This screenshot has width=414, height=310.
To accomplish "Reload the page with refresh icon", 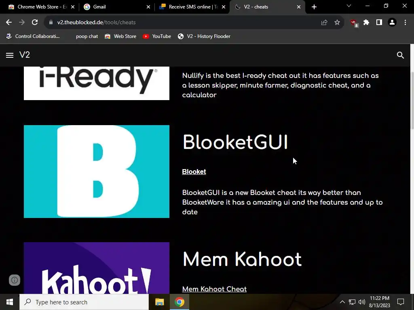I will 35,23.
